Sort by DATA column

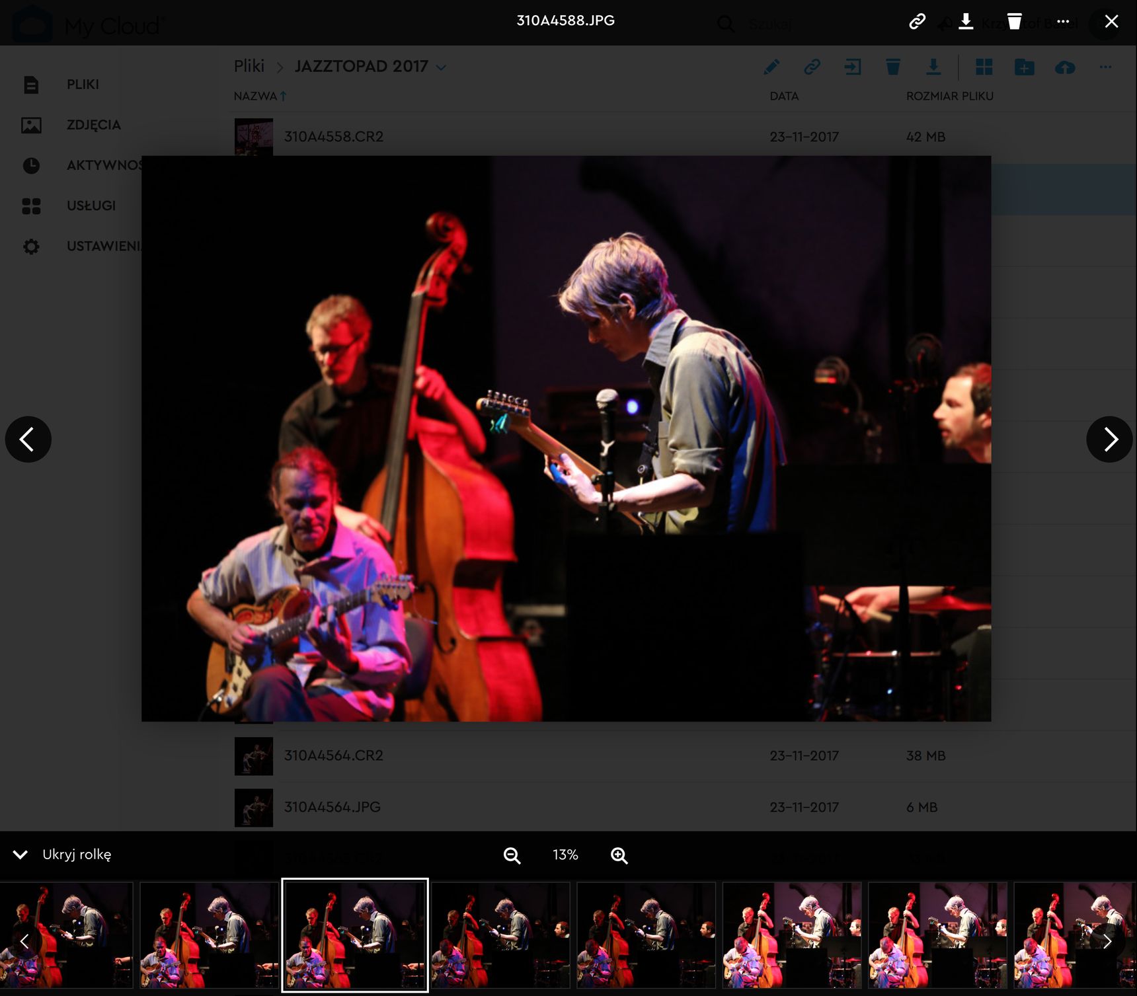click(x=784, y=96)
